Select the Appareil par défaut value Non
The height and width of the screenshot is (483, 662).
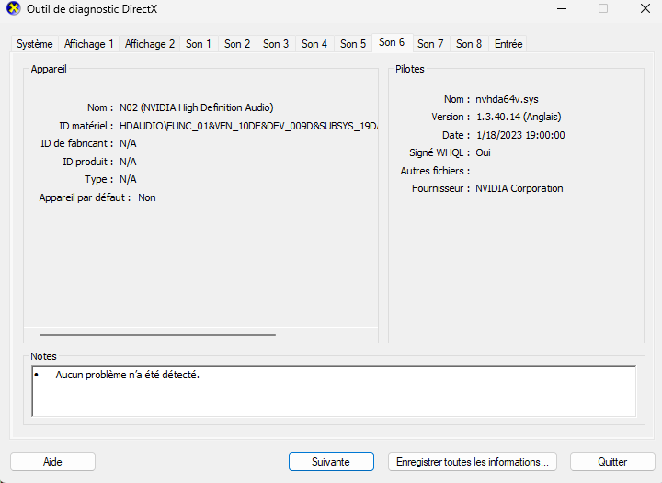[147, 197]
